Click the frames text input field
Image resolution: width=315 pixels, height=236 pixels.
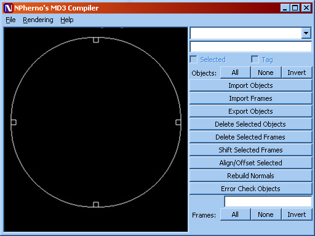[x=268, y=202]
